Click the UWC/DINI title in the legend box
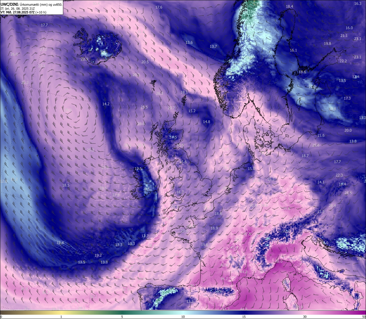Screen dimensions: 366x319 tap(9, 4)
